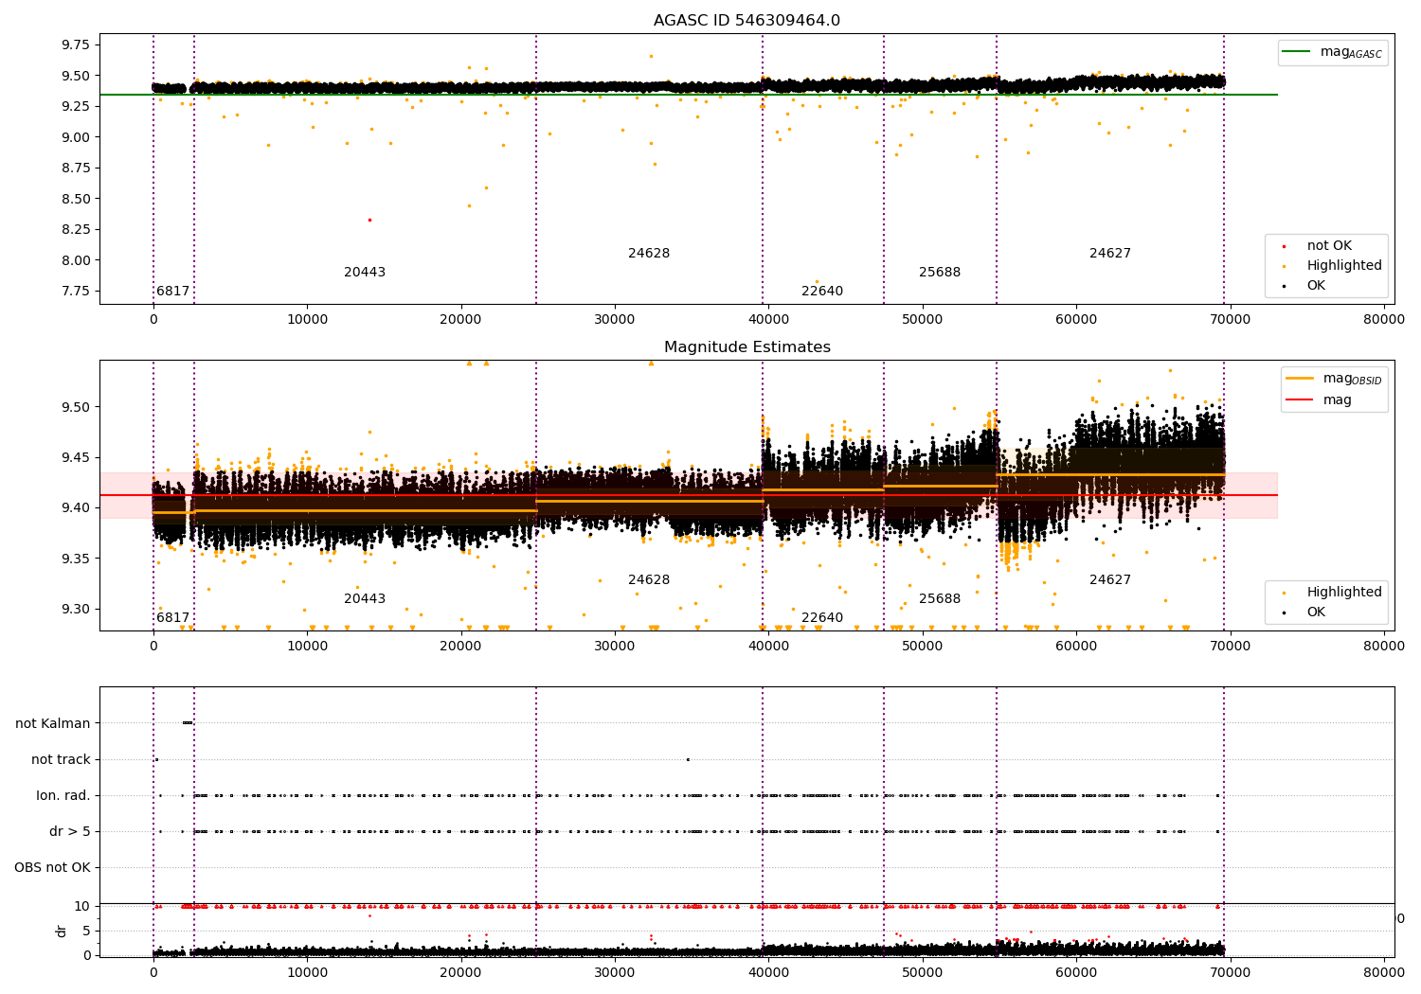1421x994 pixels.
Task: Click the 'OBS not OK' axis label
Action: (x=52, y=867)
